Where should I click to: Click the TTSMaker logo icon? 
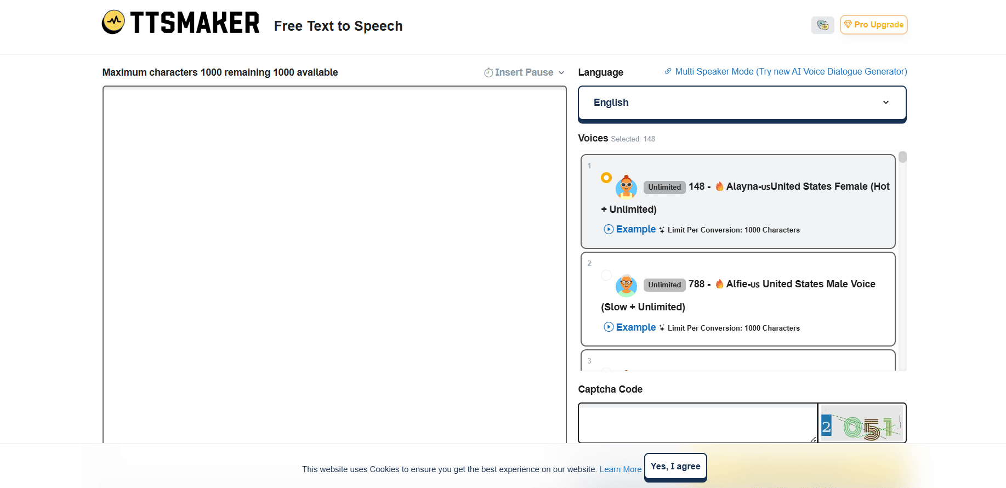[113, 22]
